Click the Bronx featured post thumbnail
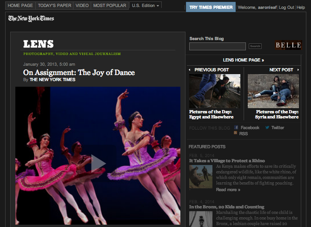 [201, 219]
